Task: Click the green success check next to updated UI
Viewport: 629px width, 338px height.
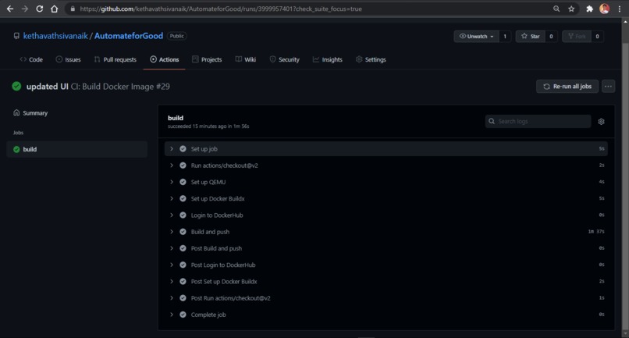Action: 16,87
